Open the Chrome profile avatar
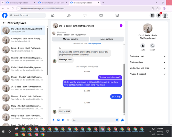 pyautogui.click(x=164, y=9)
